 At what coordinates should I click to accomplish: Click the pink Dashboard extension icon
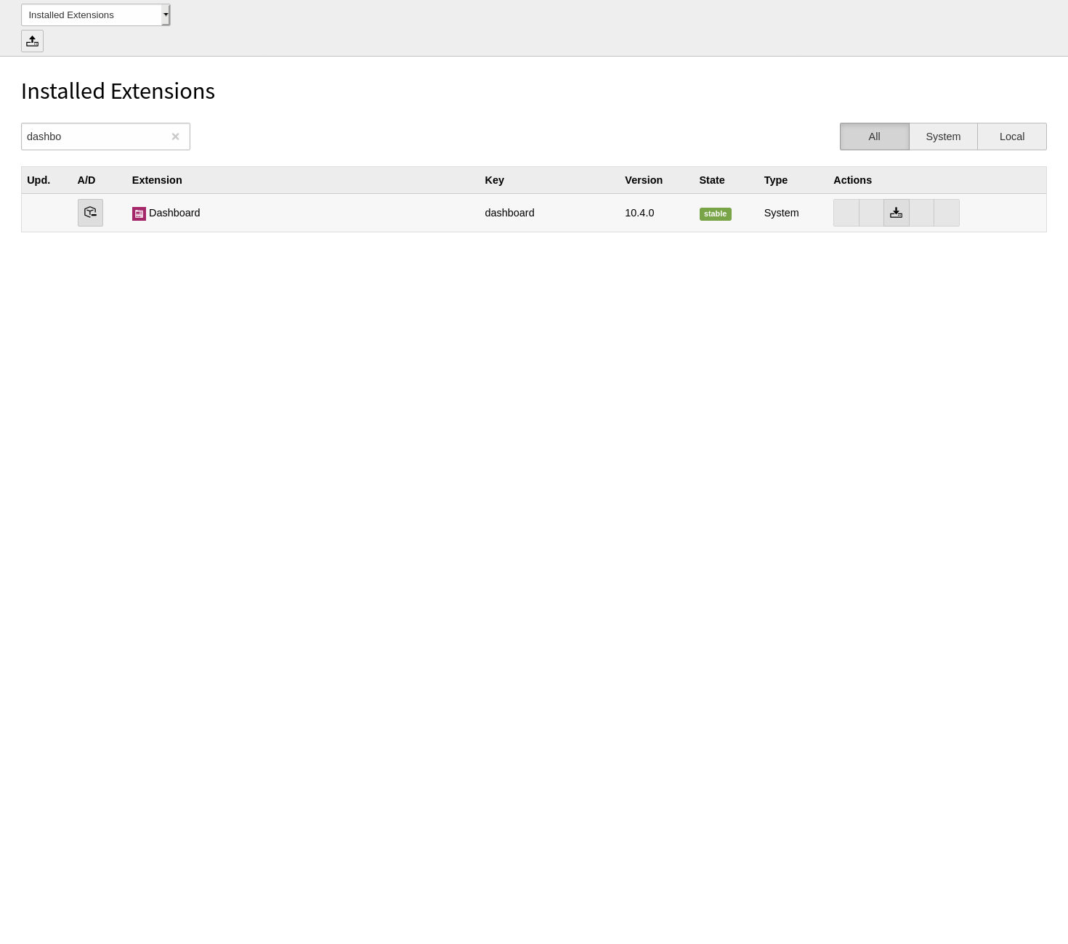(x=139, y=213)
